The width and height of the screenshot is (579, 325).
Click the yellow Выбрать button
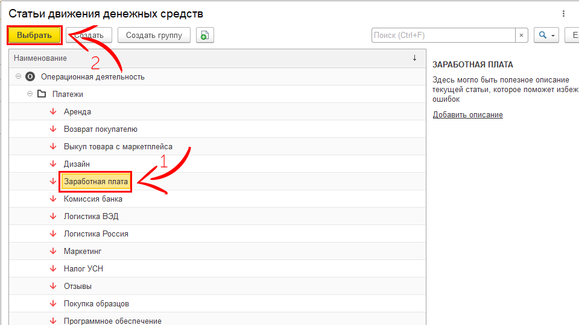point(34,36)
